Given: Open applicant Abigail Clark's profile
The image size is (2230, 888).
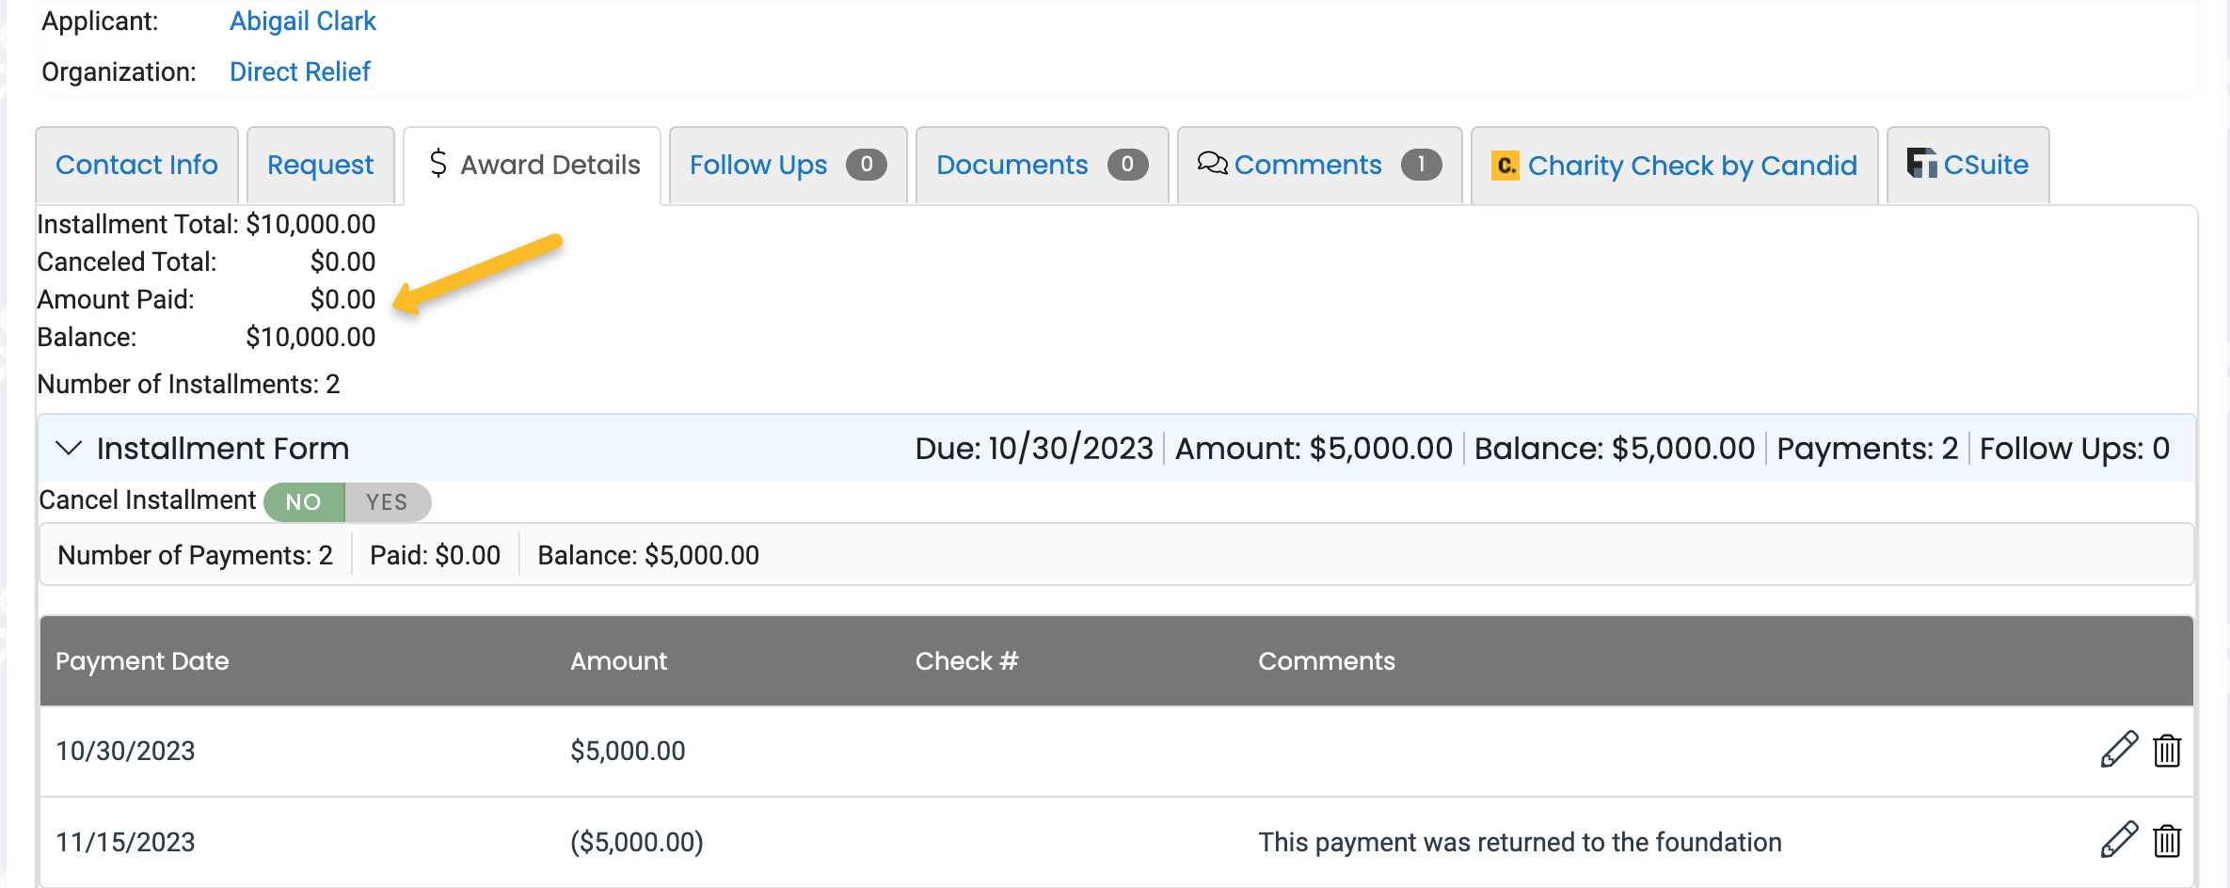Looking at the screenshot, I should point(302,21).
